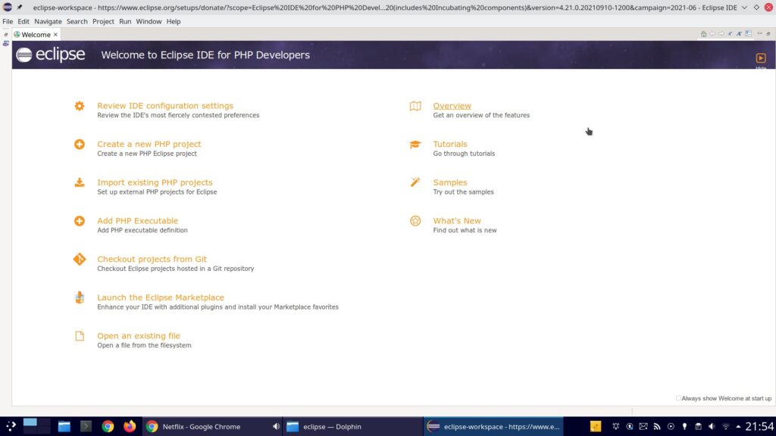Launch the Konsole terminal from taskbar

(x=86, y=426)
